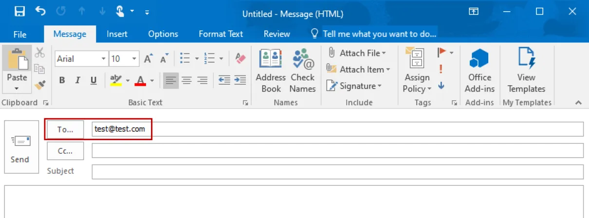This screenshot has height=218, width=589.
Task: Copy the selection
Action: (x=39, y=69)
